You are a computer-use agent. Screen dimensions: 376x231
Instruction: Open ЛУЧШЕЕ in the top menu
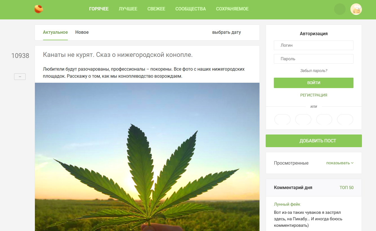(x=128, y=9)
